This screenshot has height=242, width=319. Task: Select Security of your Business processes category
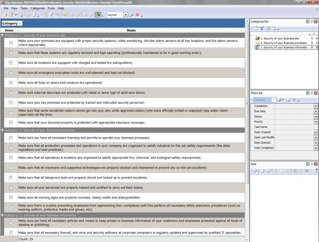(283, 43)
